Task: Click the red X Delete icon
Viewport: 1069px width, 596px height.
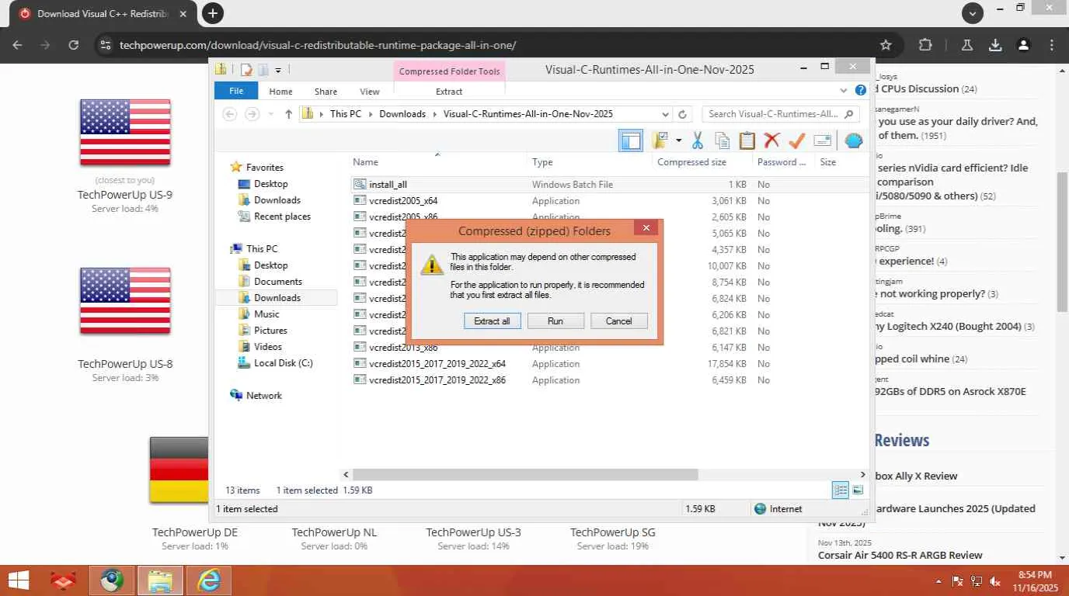Action: [x=771, y=140]
